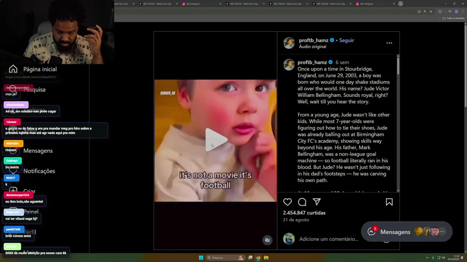Go to Página inicial in the sidebar

coord(33,69)
